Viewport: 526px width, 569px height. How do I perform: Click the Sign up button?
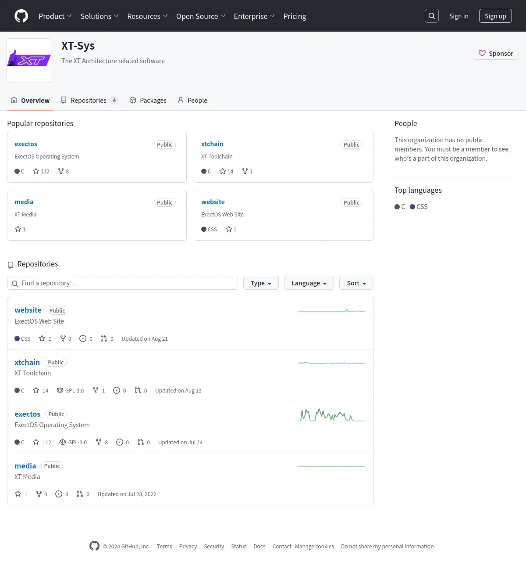495,16
